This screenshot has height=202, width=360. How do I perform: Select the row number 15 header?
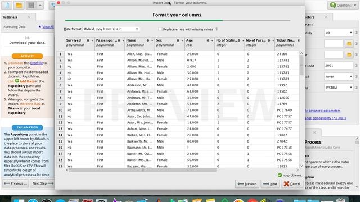pos(61,141)
